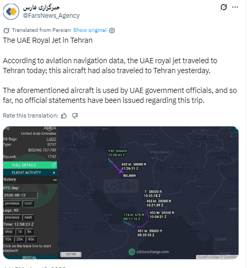The height and width of the screenshot is (268, 250).
Task: Set playback speed to 40x
Action: pyautogui.click(x=31, y=239)
